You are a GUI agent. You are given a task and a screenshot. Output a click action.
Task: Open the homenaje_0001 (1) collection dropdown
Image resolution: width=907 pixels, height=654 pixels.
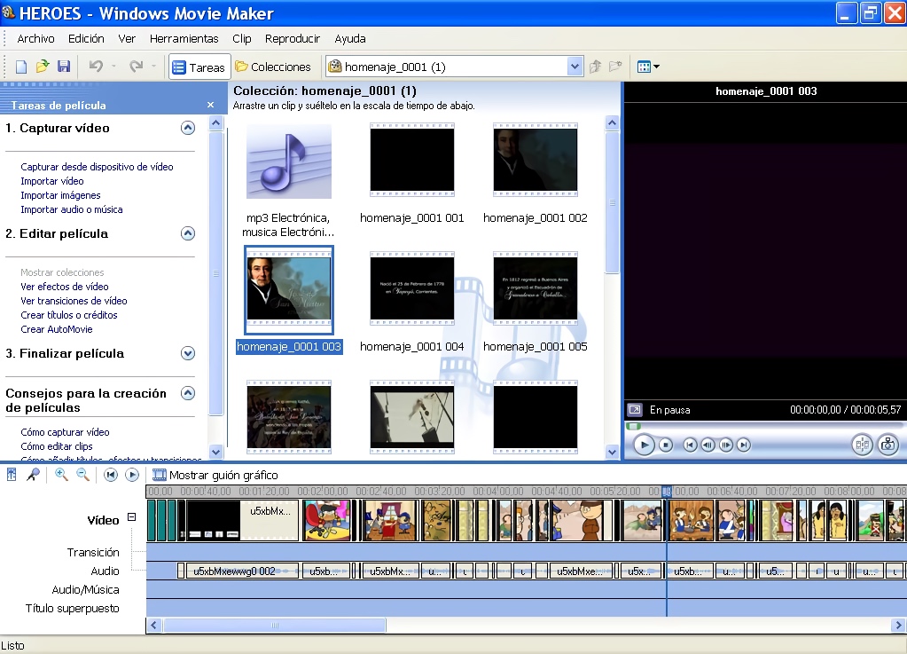pos(574,67)
